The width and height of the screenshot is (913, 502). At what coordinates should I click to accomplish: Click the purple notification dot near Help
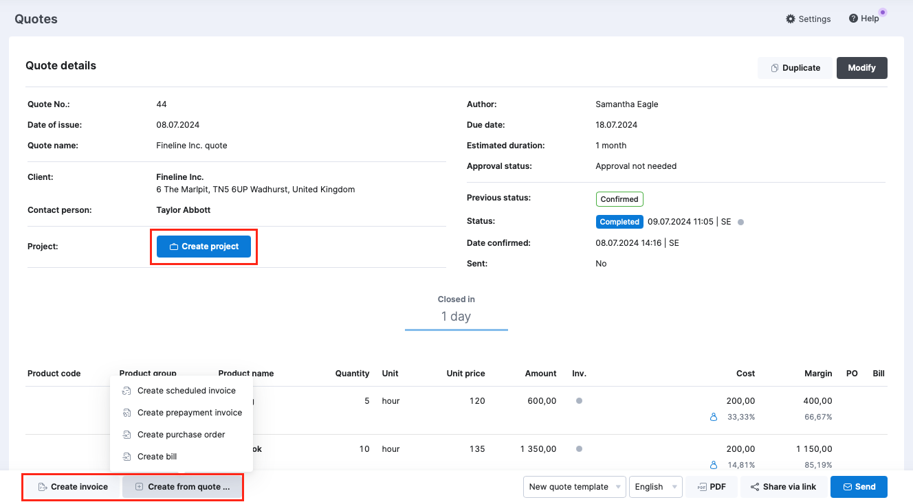coord(883,12)
